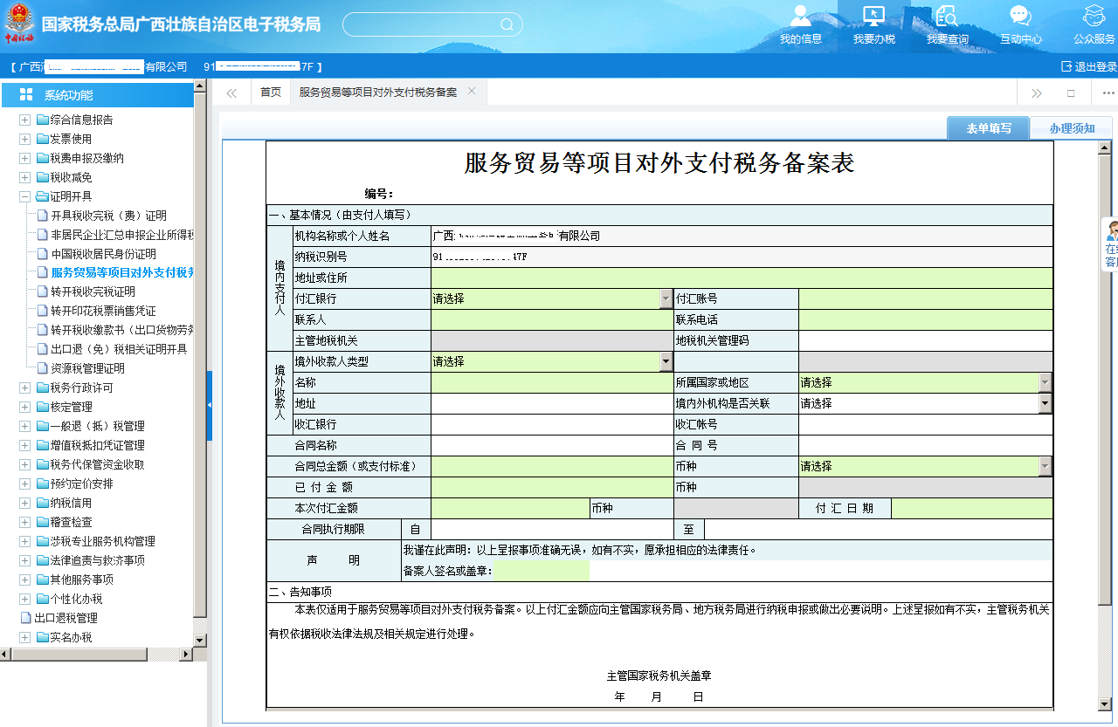Open 资源税管理证明 tree item
Viewport: 1118px width, 727px height.
tap(87, 368)
